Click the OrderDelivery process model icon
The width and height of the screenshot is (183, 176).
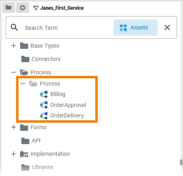(x=44, y=115)
